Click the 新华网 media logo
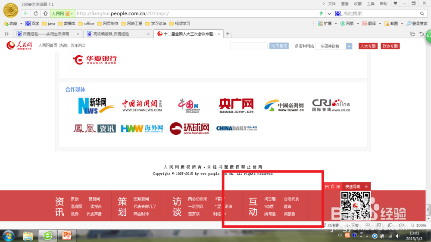This screenshot has height=242, width=431. (x=96, y=105)
